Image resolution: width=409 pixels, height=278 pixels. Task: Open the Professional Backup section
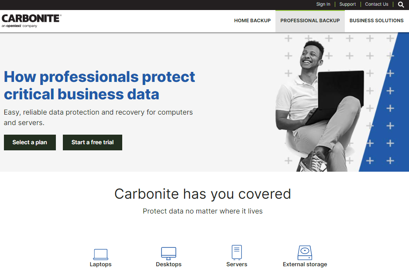310,20
